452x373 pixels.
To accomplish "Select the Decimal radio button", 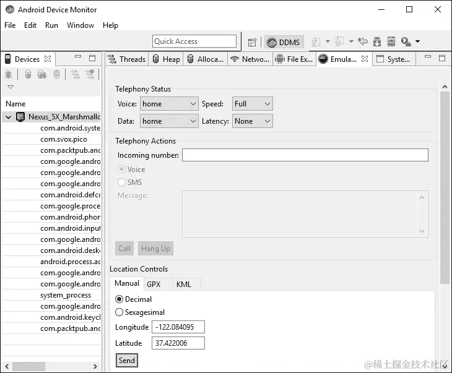I will pyautogui.click(x=119, y=299).
